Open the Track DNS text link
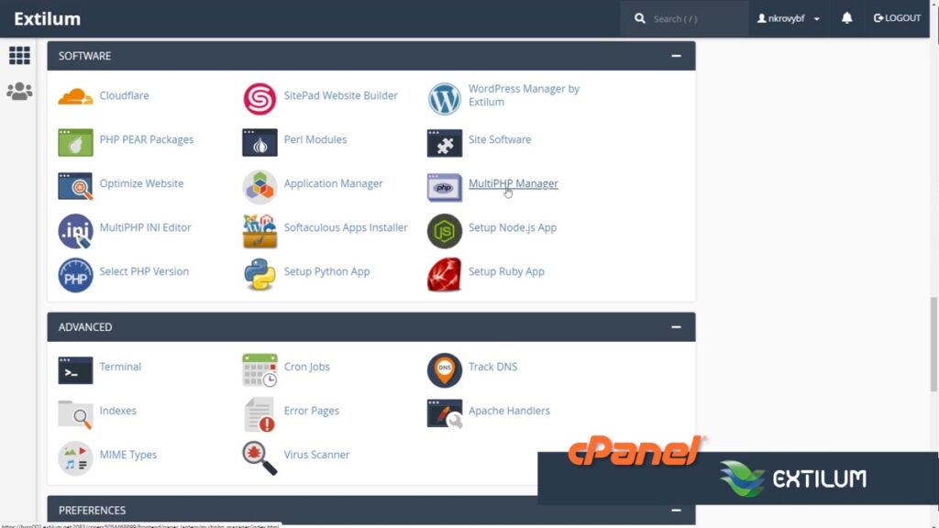 492,367
